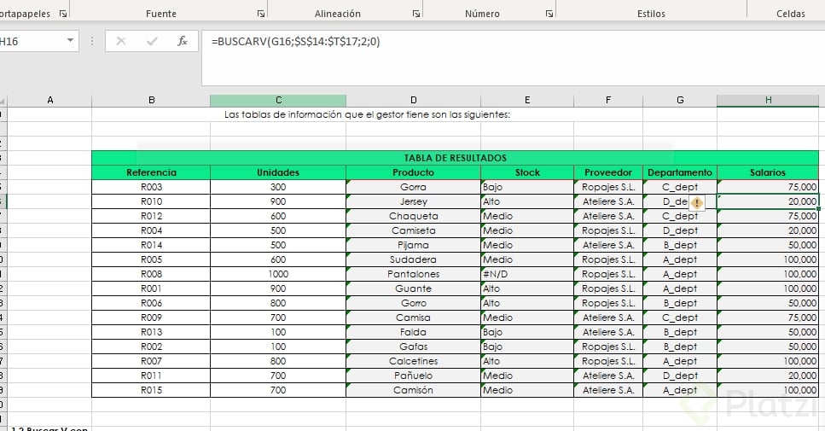Image resolution: width=825 pixels, height=431 pixels.
Task: Select the salary 20,000 cell in Jersey row
Action: click(768, 201)
